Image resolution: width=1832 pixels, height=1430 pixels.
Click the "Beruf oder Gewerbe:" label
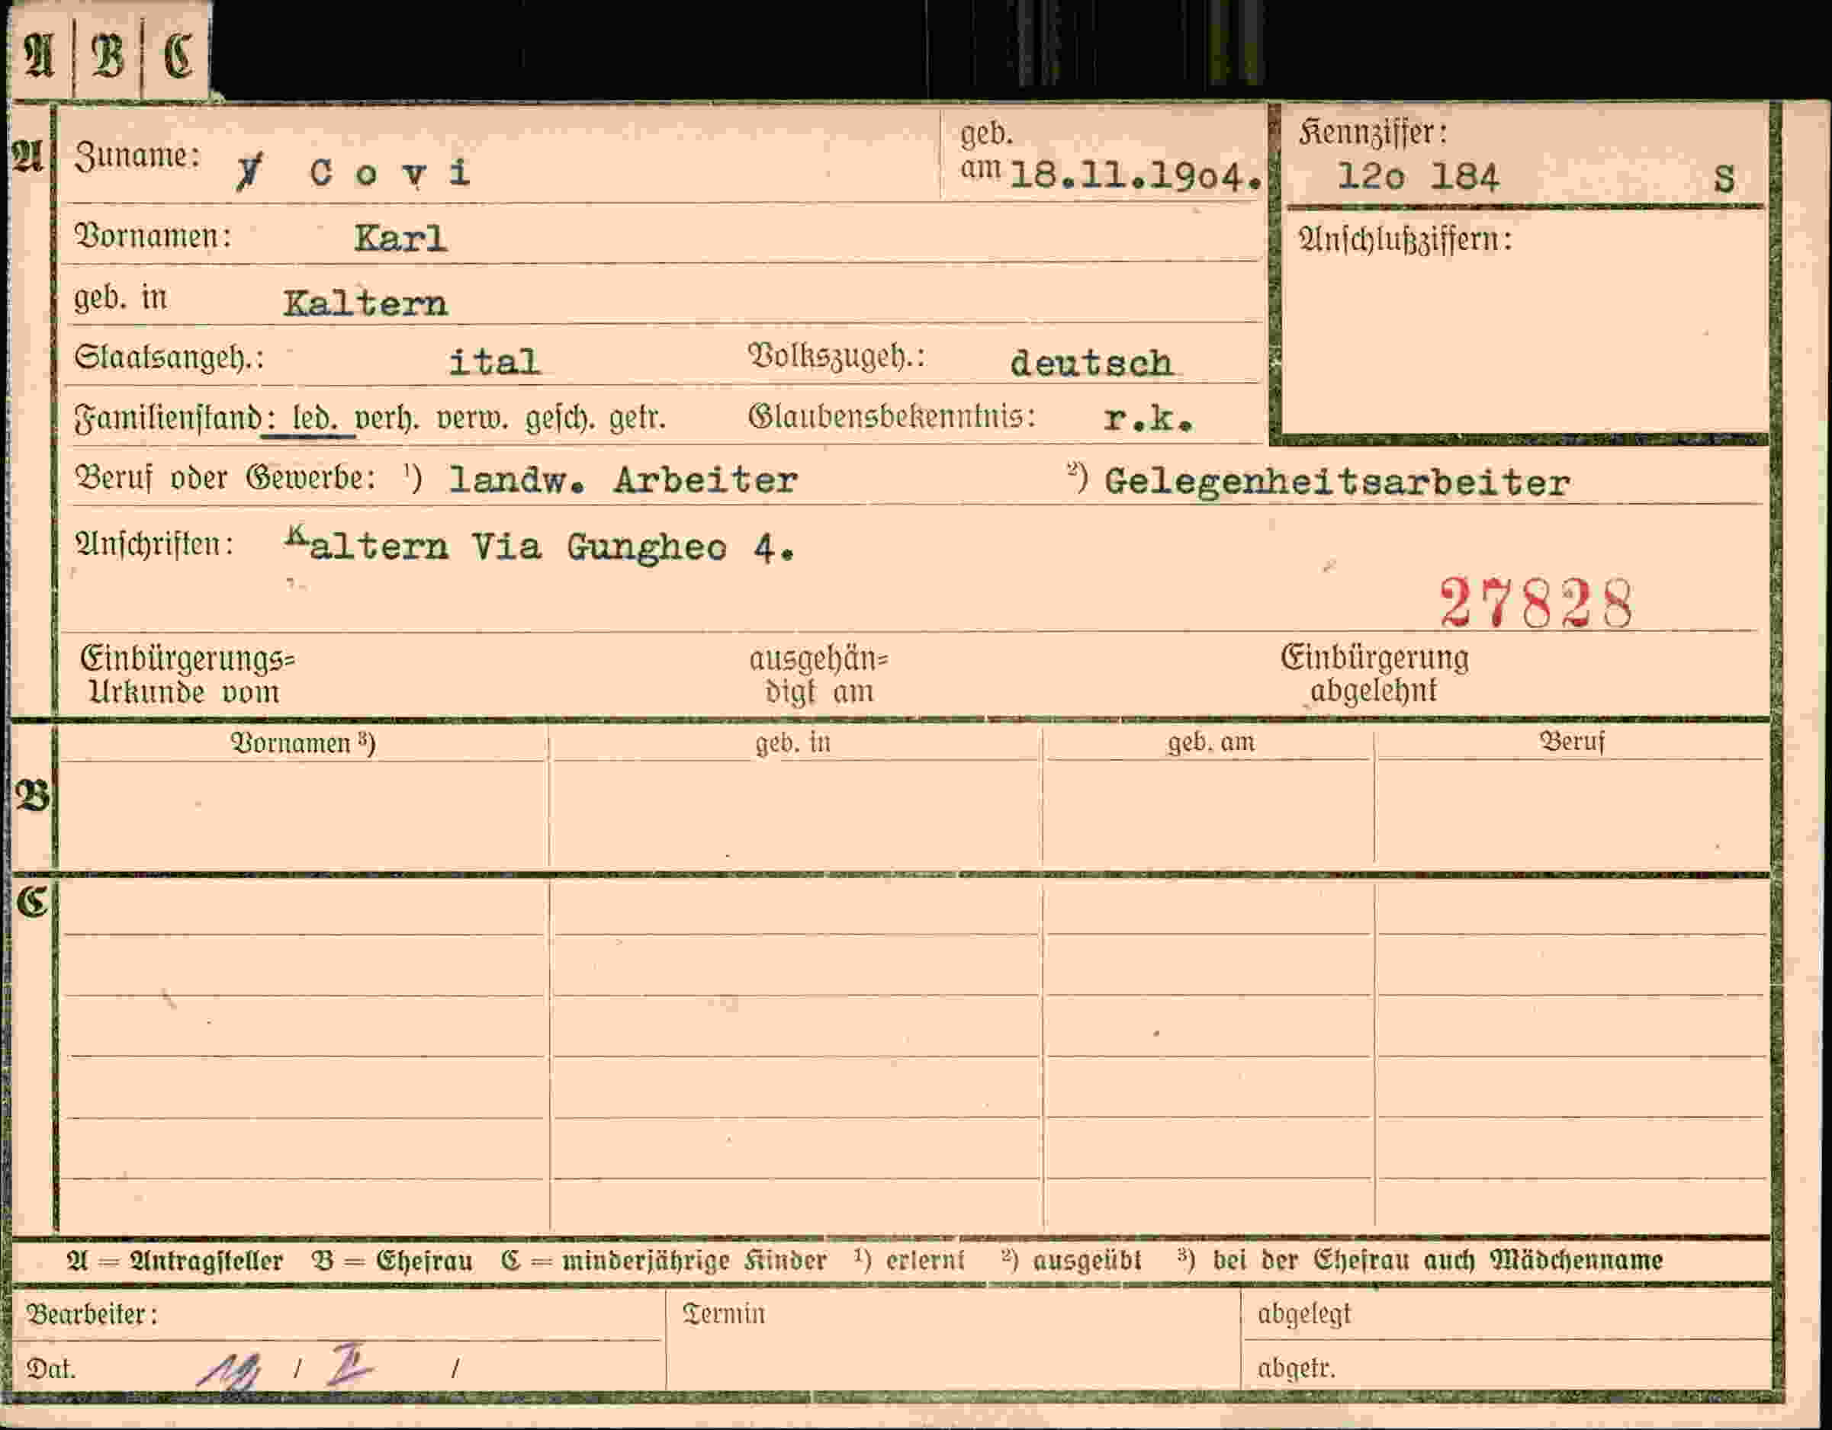coord(226,479)
